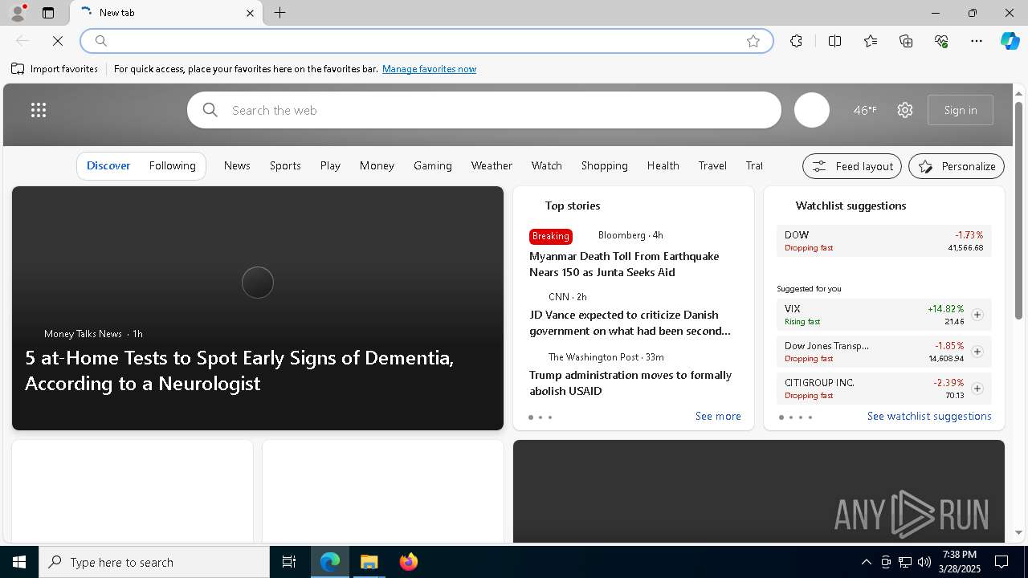Open the 46°F weather widget
1028x578 pixels.
(x=865, y=110)
